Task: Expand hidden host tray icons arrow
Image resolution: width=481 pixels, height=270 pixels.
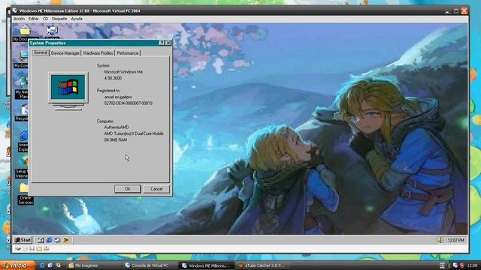Action: [449, 265]
